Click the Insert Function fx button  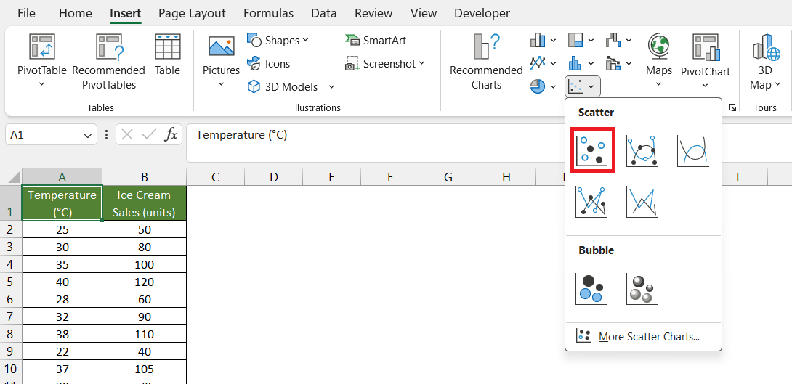(x=171, y=135)
